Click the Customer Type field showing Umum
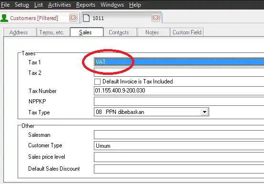264x184 pixels. (179, 145)
